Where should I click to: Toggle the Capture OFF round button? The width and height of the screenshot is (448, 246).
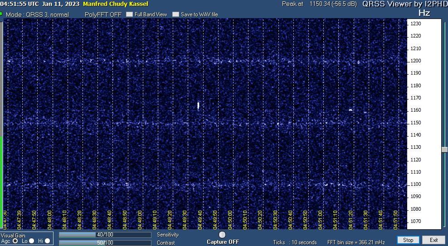click(x=222, y=235)
